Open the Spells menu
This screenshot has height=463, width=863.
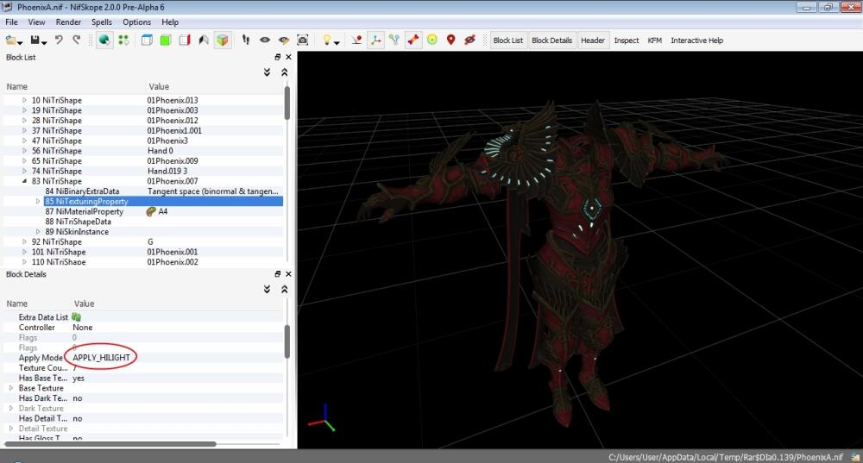101,22
